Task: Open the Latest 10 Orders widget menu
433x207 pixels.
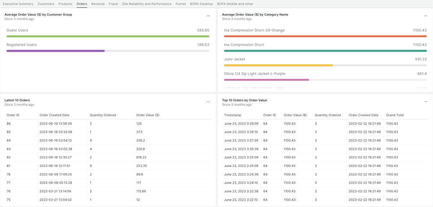Action: click(208, 102)
